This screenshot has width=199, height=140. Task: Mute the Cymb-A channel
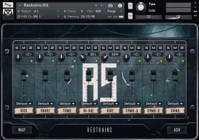pyautogui.click(x=132, y=48)
